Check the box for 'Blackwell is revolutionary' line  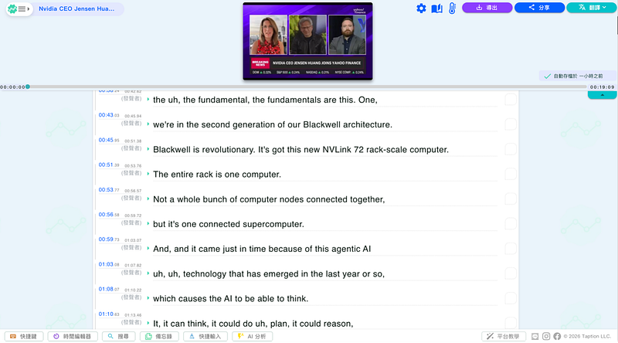[511, 149]
